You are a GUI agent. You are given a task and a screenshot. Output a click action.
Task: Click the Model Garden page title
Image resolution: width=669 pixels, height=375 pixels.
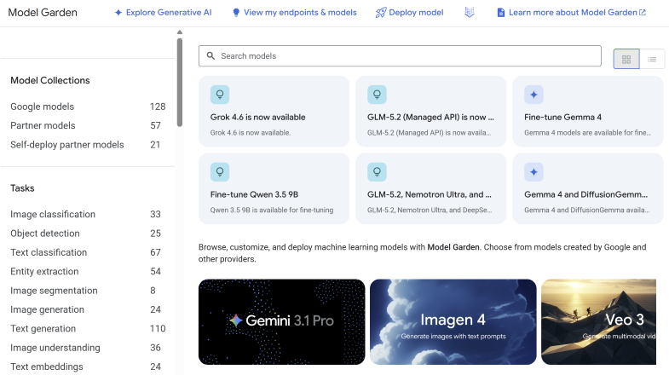(x=43, y=13)
